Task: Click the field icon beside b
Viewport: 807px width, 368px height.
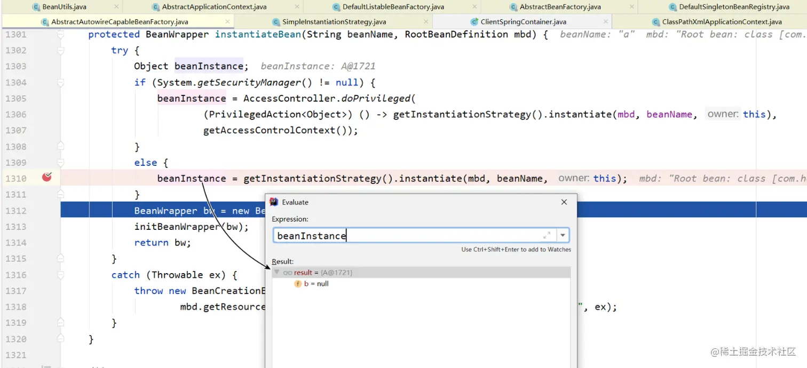Action: tap(298, 284)
